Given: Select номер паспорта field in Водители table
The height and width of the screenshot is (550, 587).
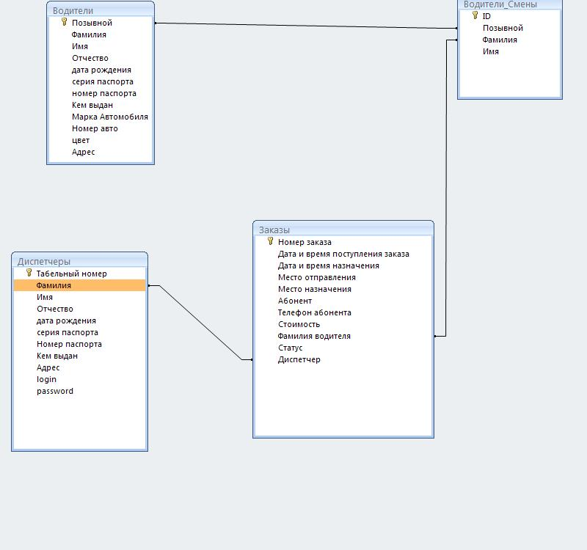Looking at the screenshot, I should coord(103,93).
